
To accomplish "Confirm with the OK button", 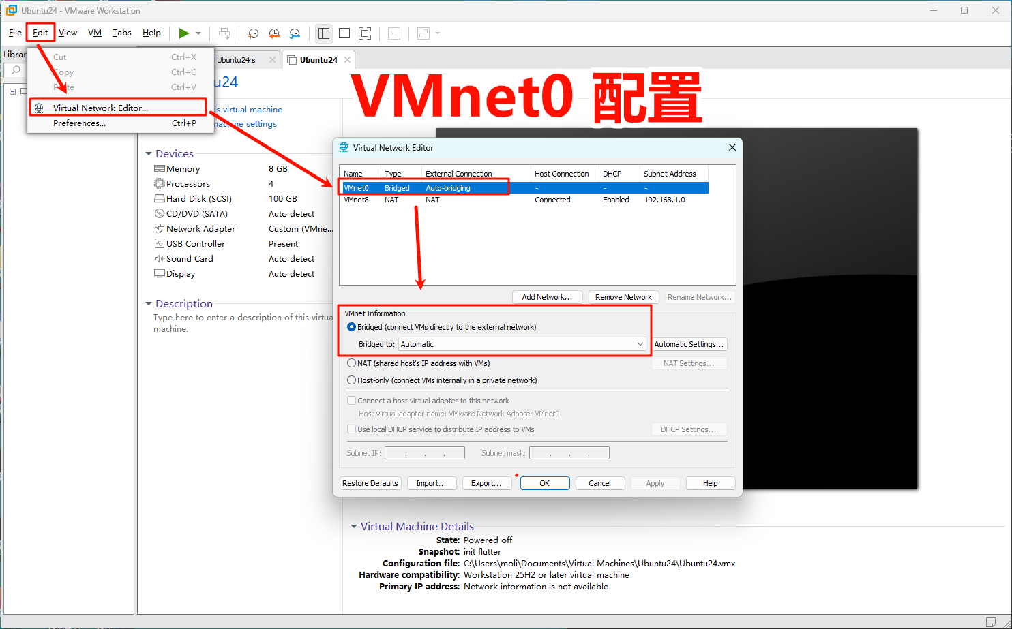I will pyautogui.click(x=545, y=483).
